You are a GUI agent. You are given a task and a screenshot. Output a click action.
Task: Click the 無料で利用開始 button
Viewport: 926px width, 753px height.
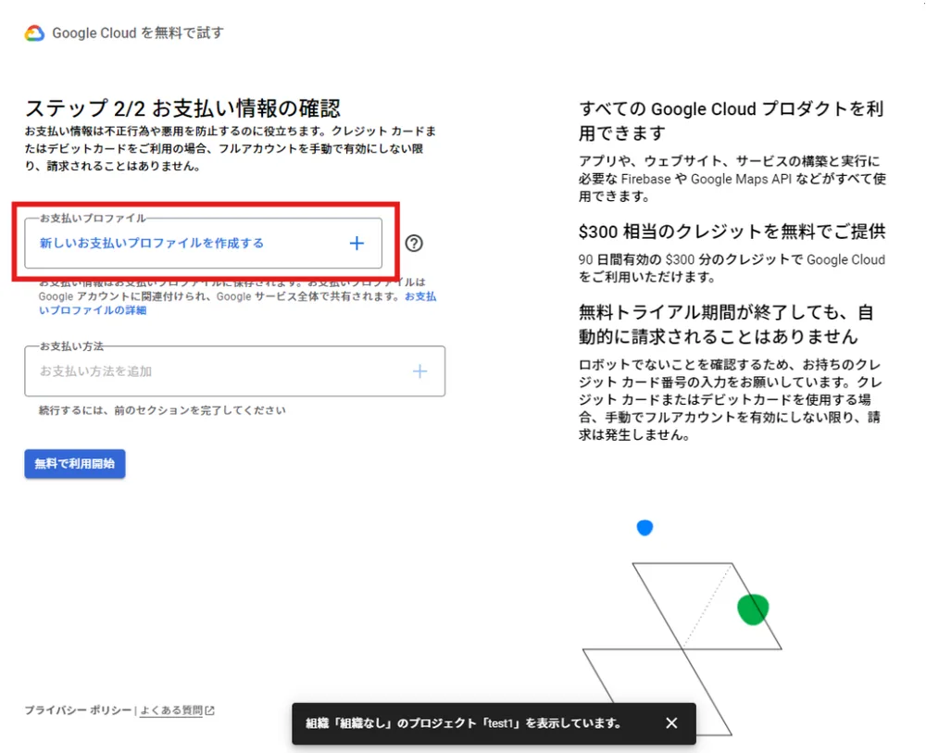coord(75,464)
